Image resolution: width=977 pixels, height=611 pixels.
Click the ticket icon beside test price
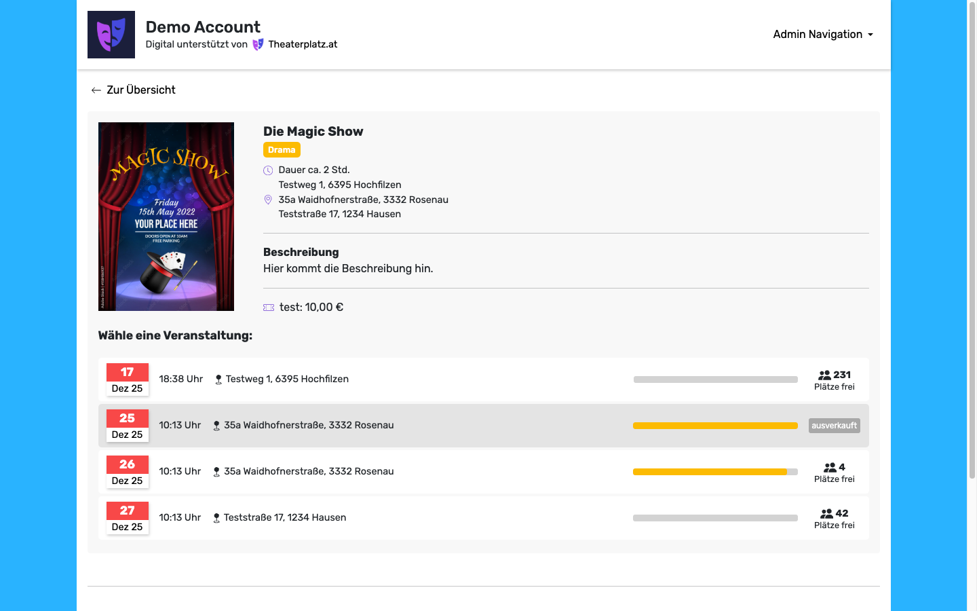pyautogui.click(x=269, y=308)
